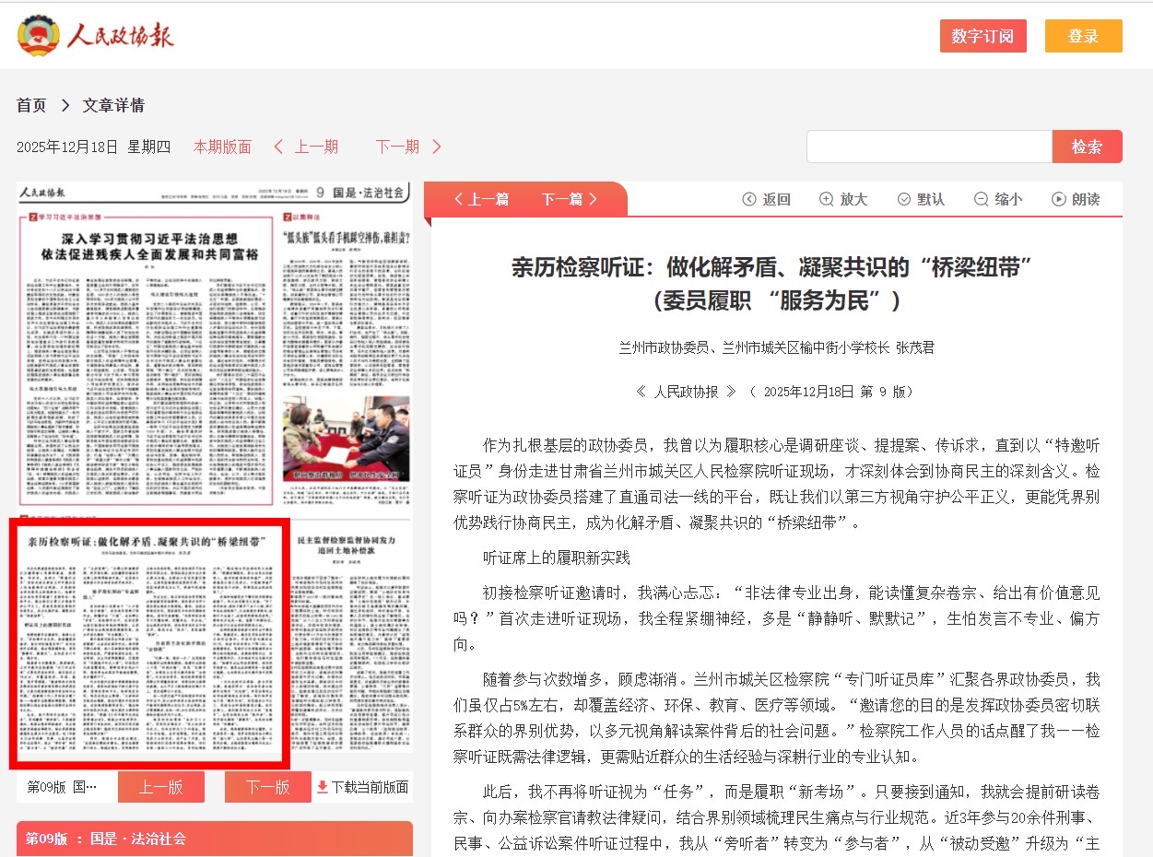The height and width of the screenshot is (857, 1153).
Task: Start 朗读 read-aloud playback
Action: 1059,199
